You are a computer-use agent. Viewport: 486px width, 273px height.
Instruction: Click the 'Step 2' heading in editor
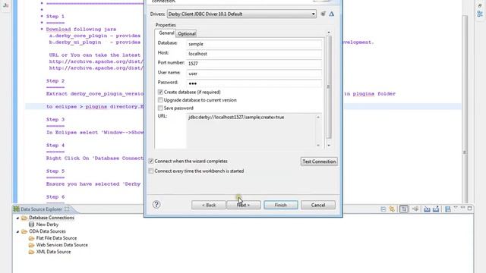click(x=55, y=81)
